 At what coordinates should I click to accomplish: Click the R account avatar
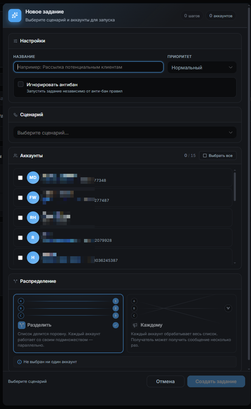pos(33,238)
